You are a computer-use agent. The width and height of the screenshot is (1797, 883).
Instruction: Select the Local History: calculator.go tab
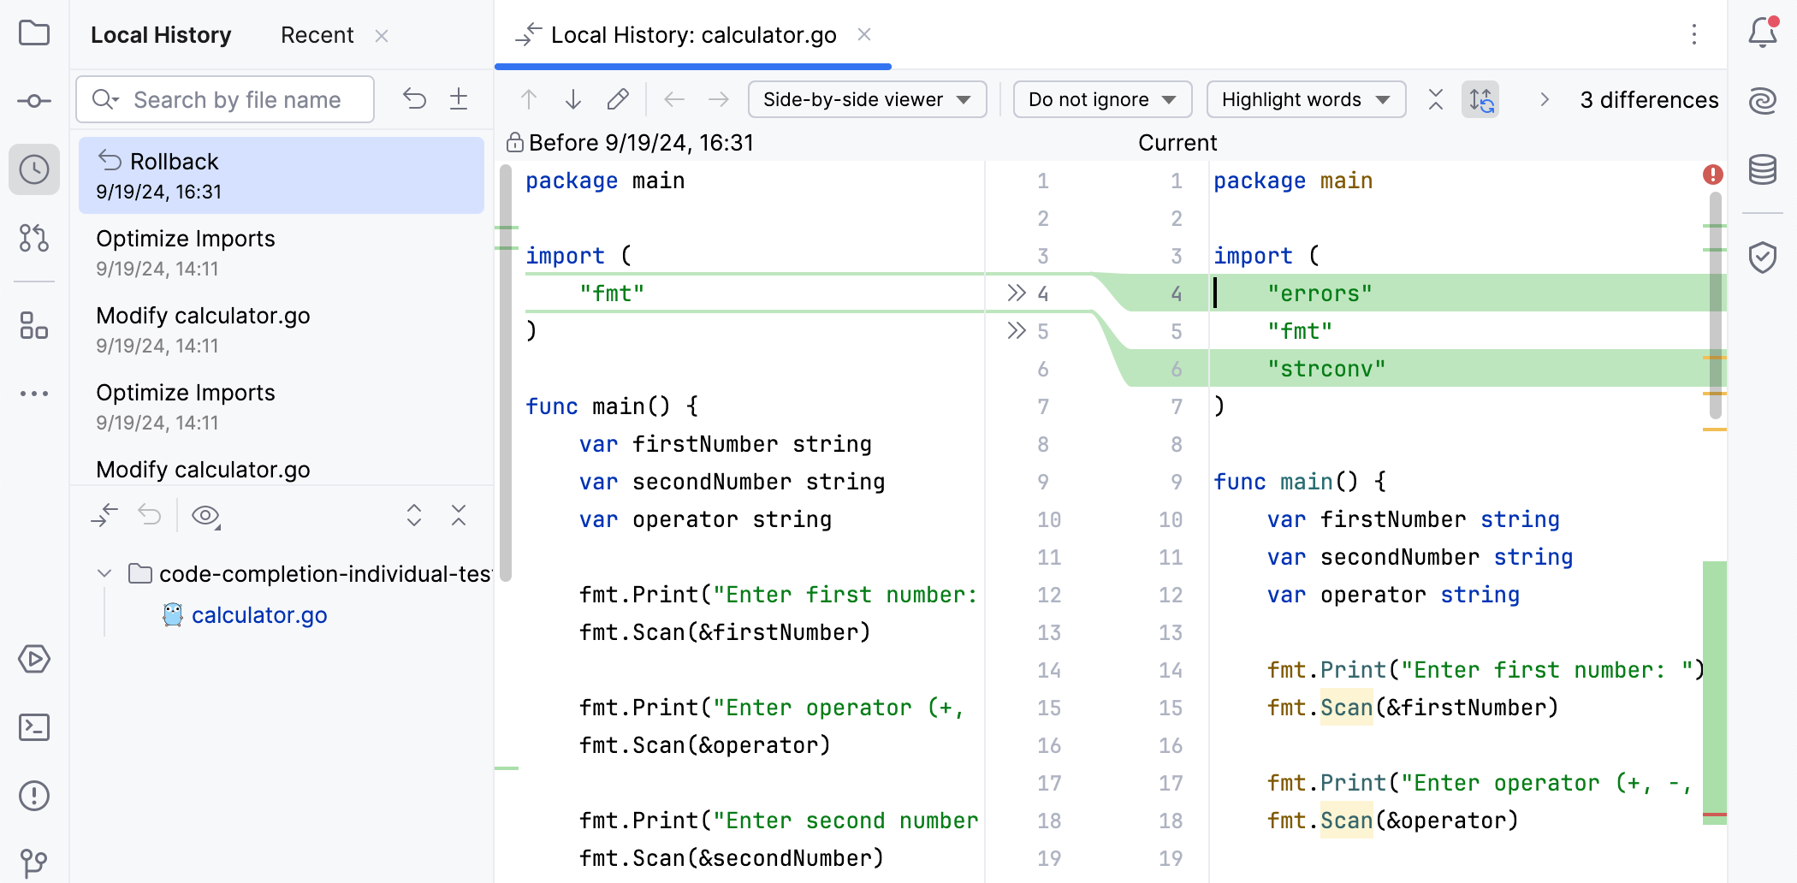click(x=692, y=35)
